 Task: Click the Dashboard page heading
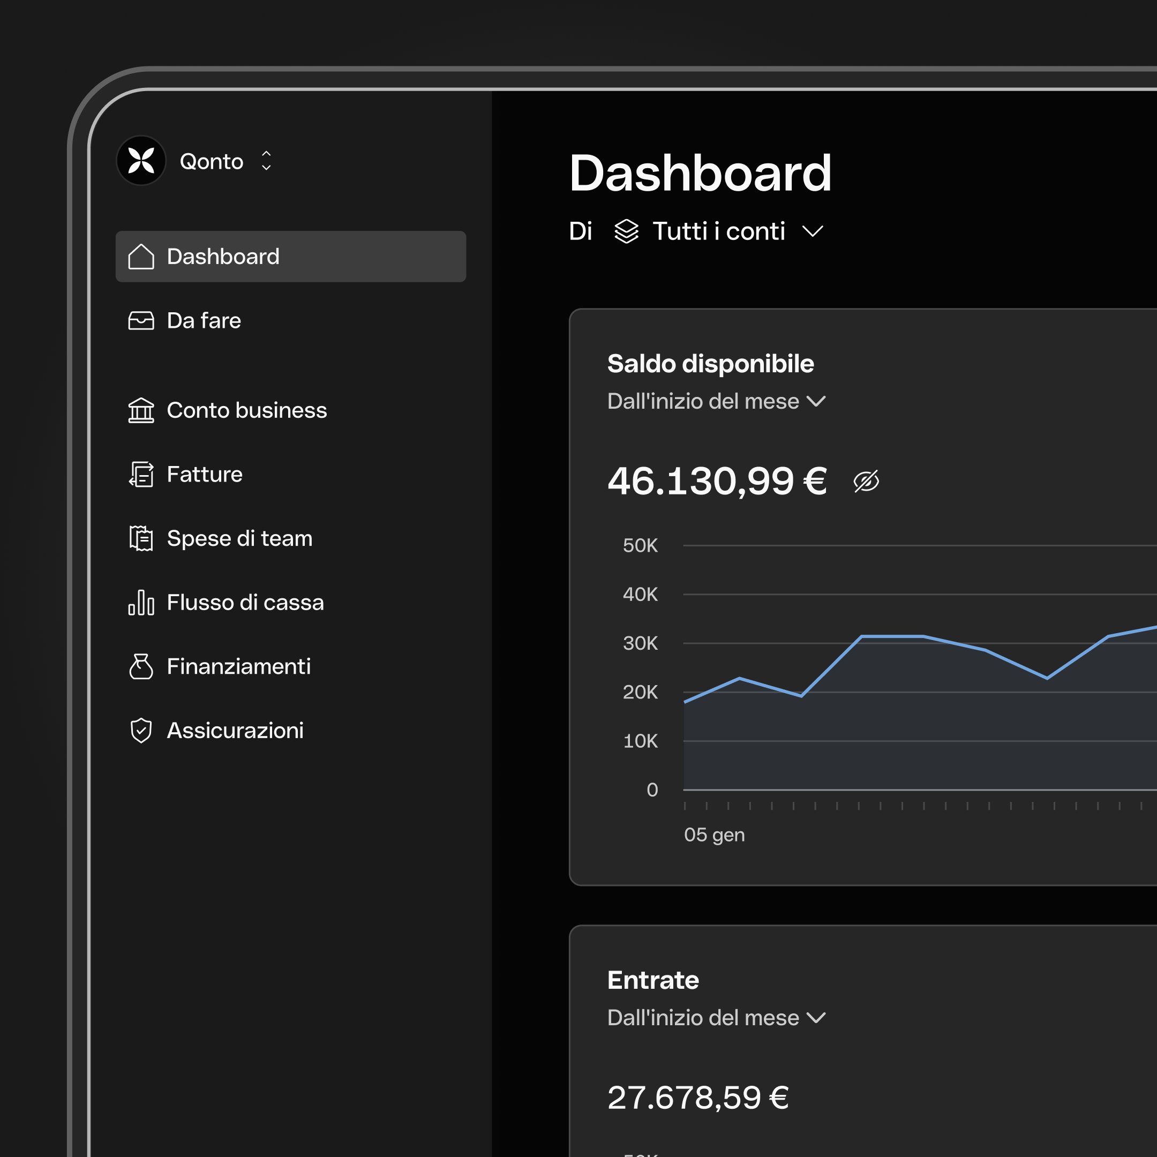tap(700, 173)
